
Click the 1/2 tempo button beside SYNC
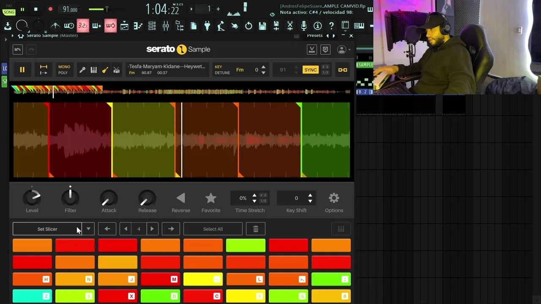pyautogui.click(x=325, y=73)
